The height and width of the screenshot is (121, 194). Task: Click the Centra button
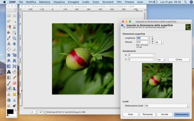179,60
